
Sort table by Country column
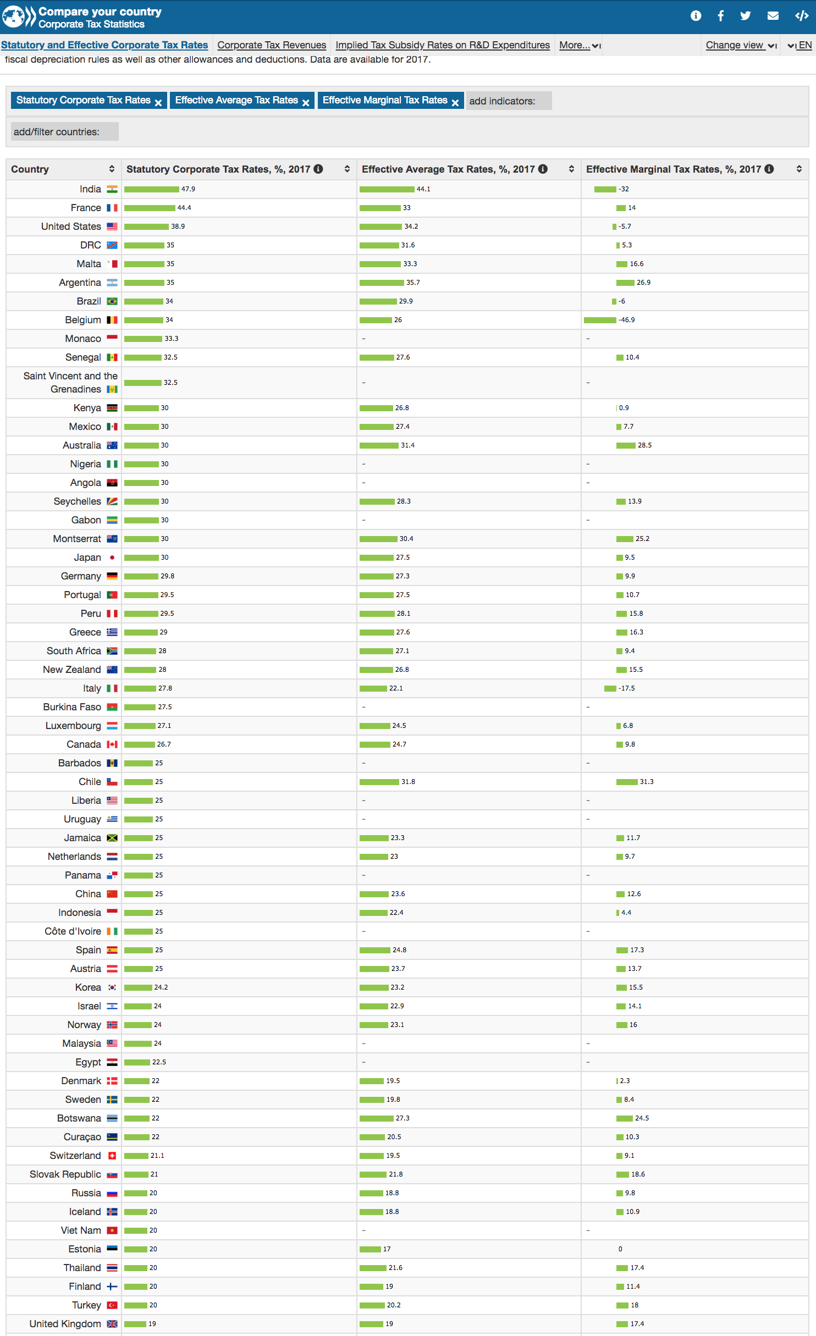click(112, 169)
